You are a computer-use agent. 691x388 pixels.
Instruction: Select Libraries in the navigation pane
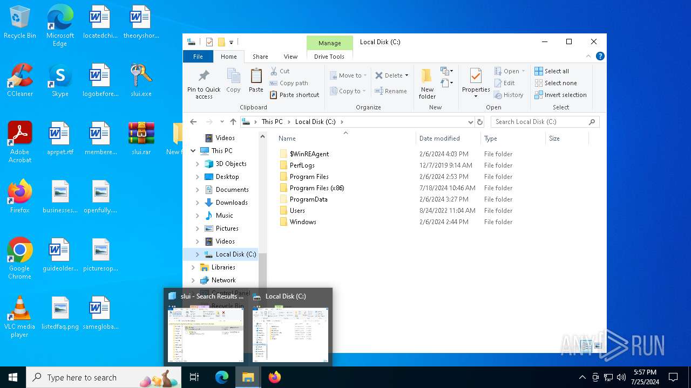coord(223,267)
